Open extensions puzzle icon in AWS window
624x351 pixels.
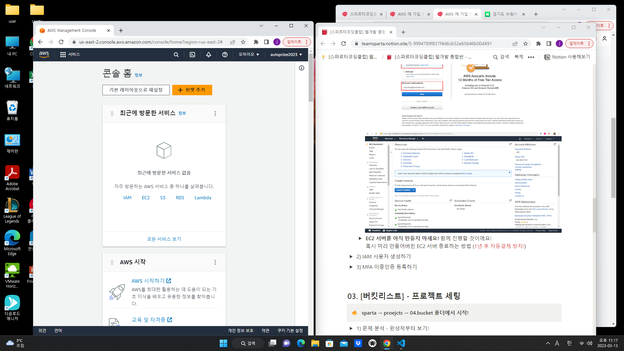256,42
